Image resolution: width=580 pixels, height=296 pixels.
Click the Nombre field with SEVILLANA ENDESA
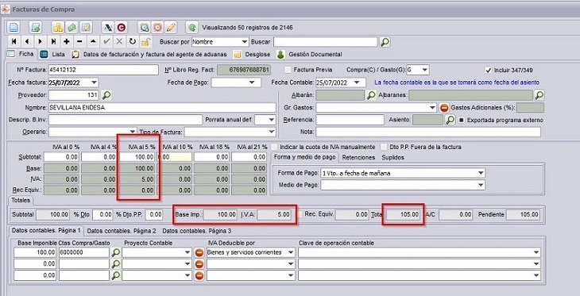click(162, 108)
